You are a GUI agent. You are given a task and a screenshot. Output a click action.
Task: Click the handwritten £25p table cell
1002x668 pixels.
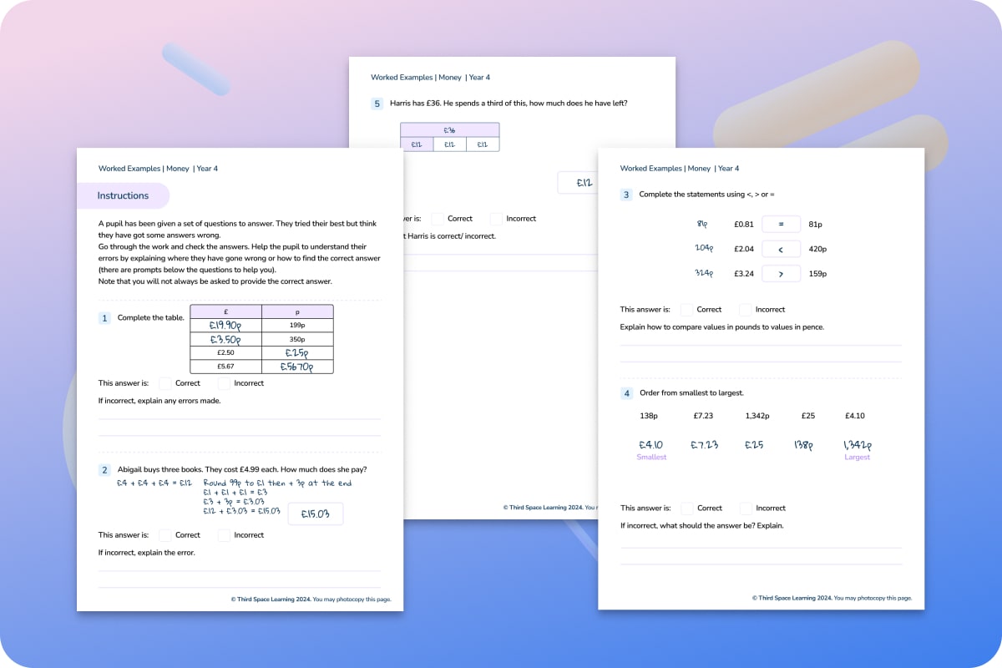pos(297,353)
